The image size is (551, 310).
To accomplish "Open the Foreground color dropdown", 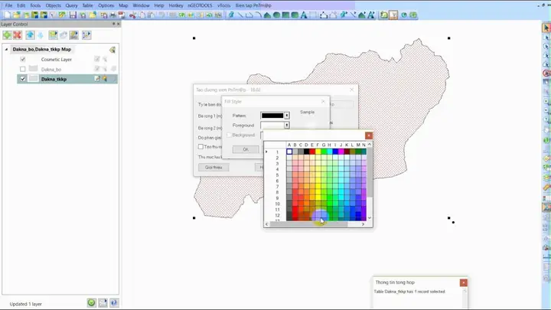I will 287,125.
